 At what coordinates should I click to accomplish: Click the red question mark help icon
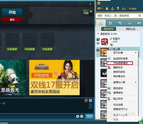pyautogui.click(x=86, y=100)
